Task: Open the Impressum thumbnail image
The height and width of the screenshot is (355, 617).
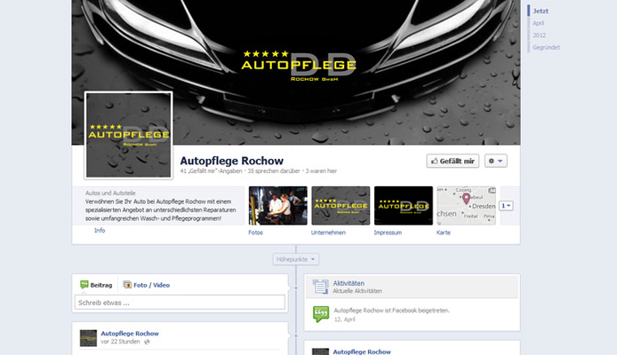Action: point(404,206)
